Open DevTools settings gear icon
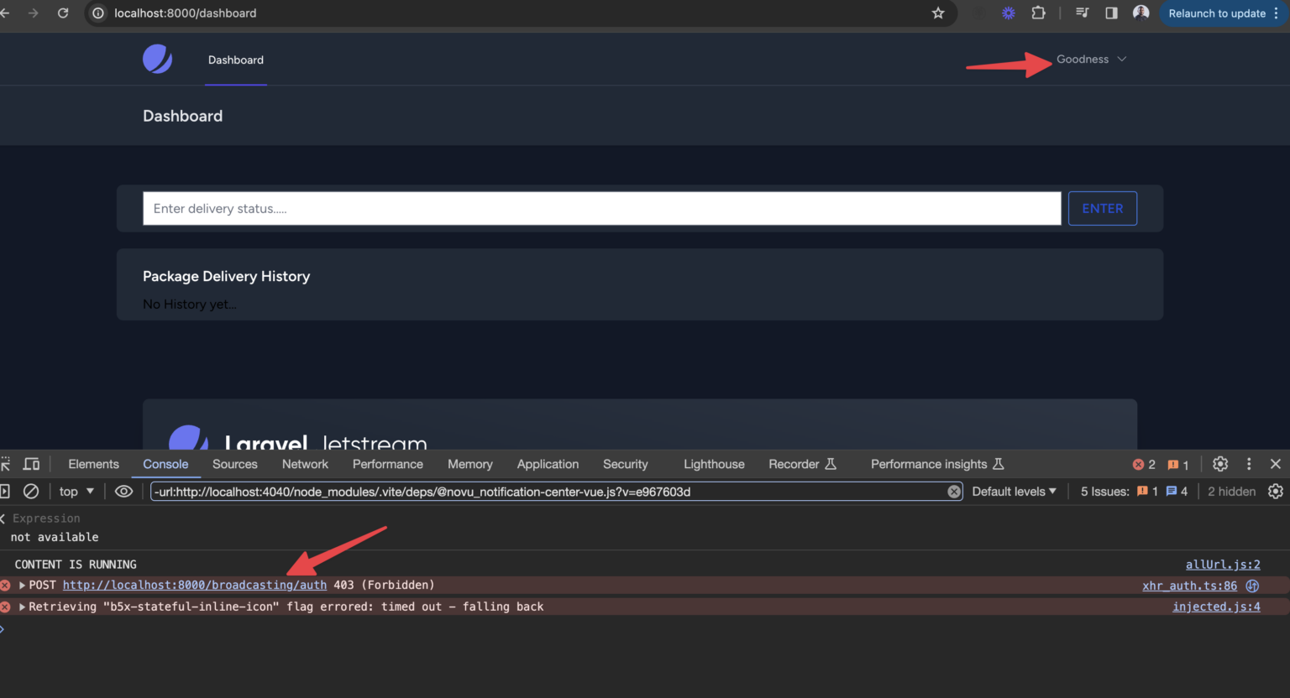The height and width of the screenshot is (698, 1290). (x=1219, y=463)
